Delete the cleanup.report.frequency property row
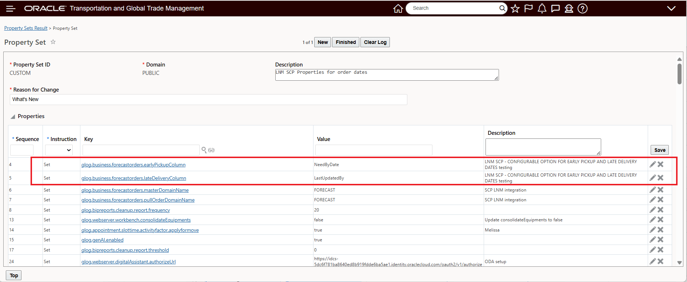The height and width of the screenshot is (282, 687). 660,210
